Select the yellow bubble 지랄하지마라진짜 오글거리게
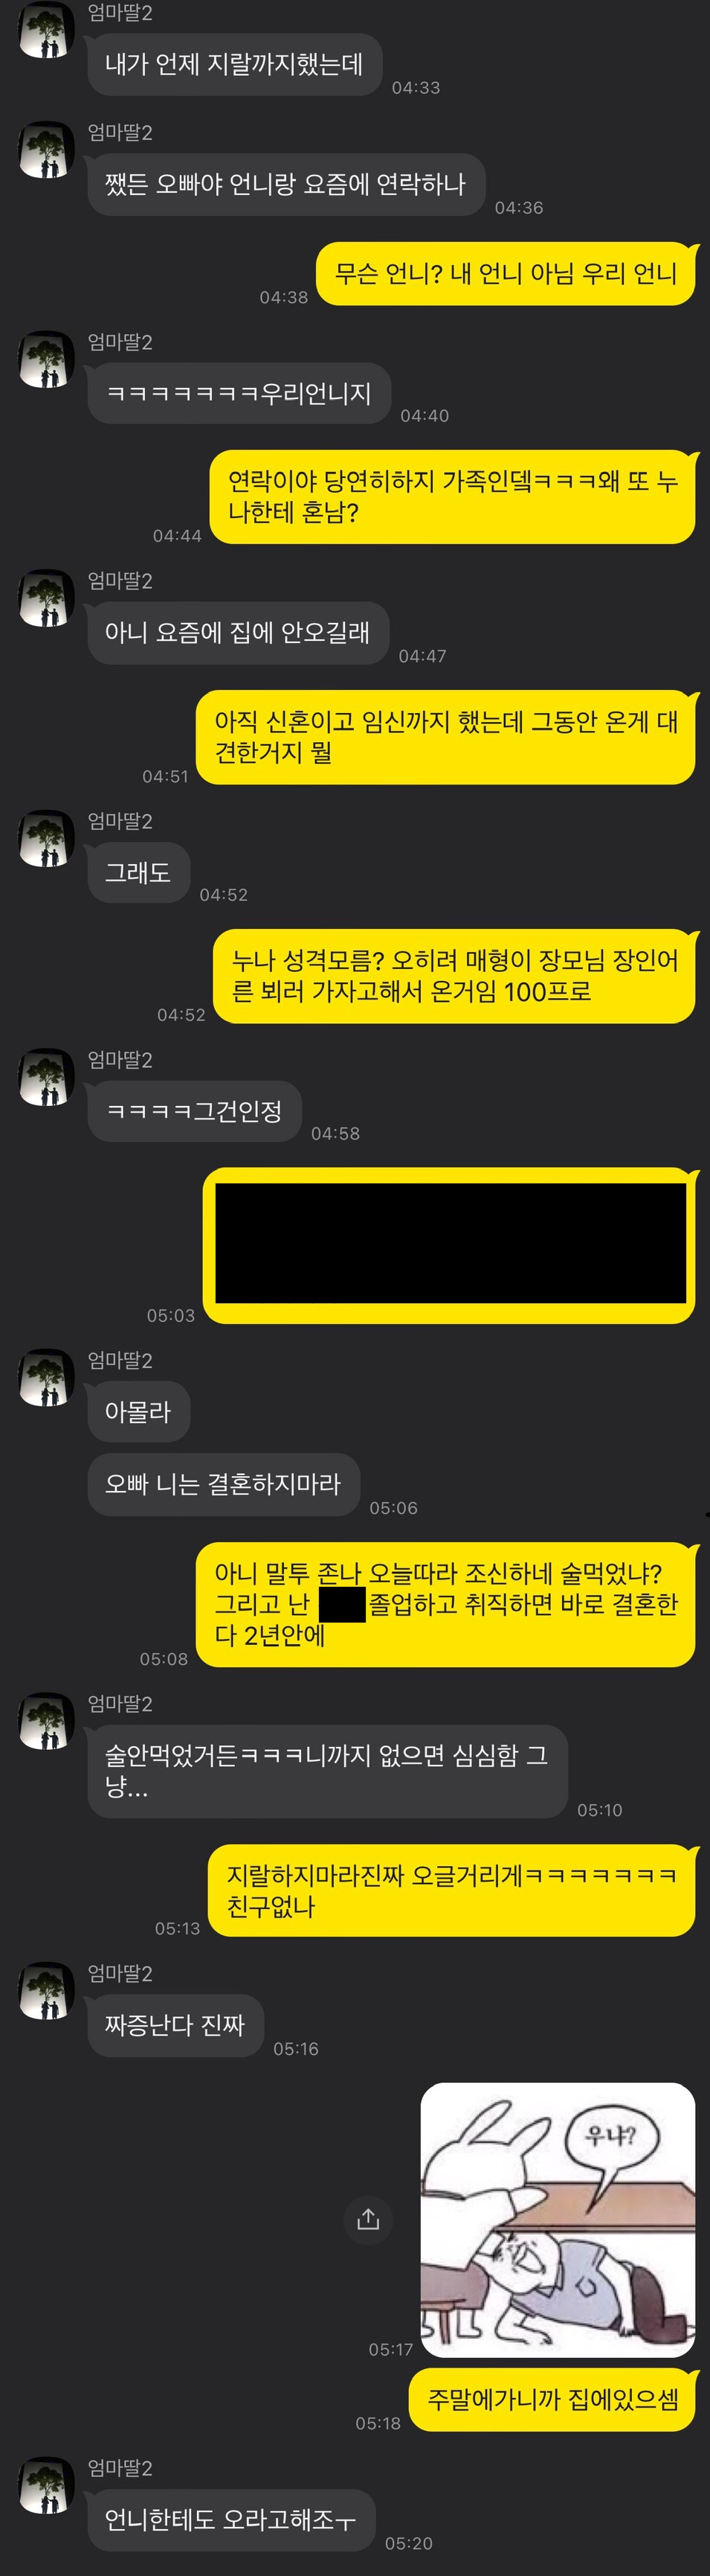This screenshot has height=2576, width=710. click(x=451, y=1890)
